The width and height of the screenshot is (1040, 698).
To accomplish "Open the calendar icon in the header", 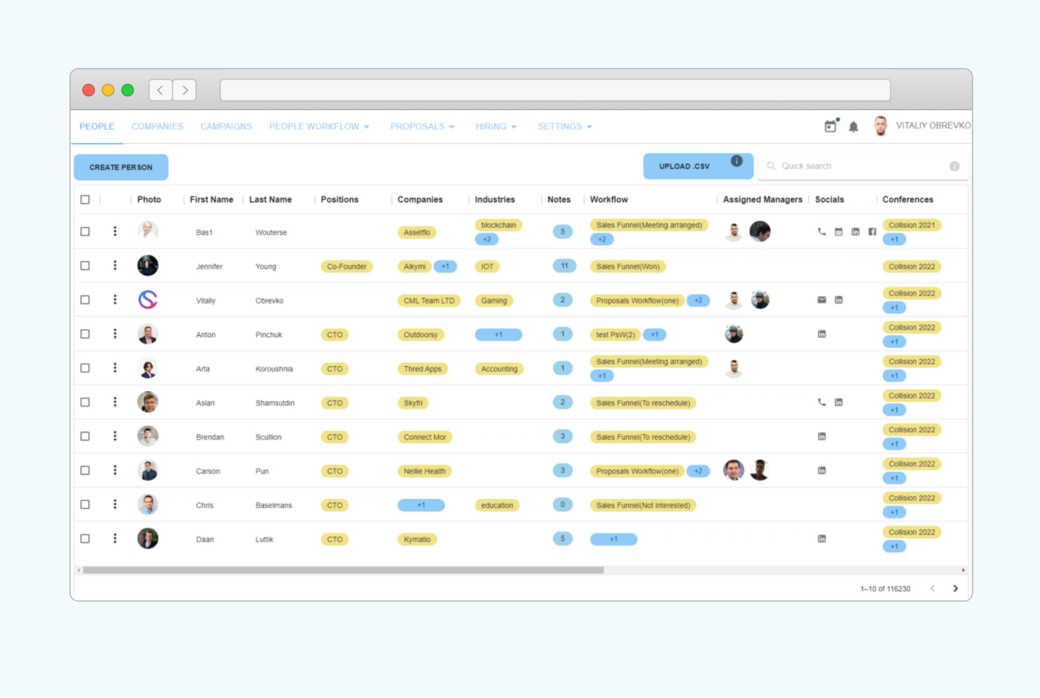I will pyautogui.click(x=830, y=126).
